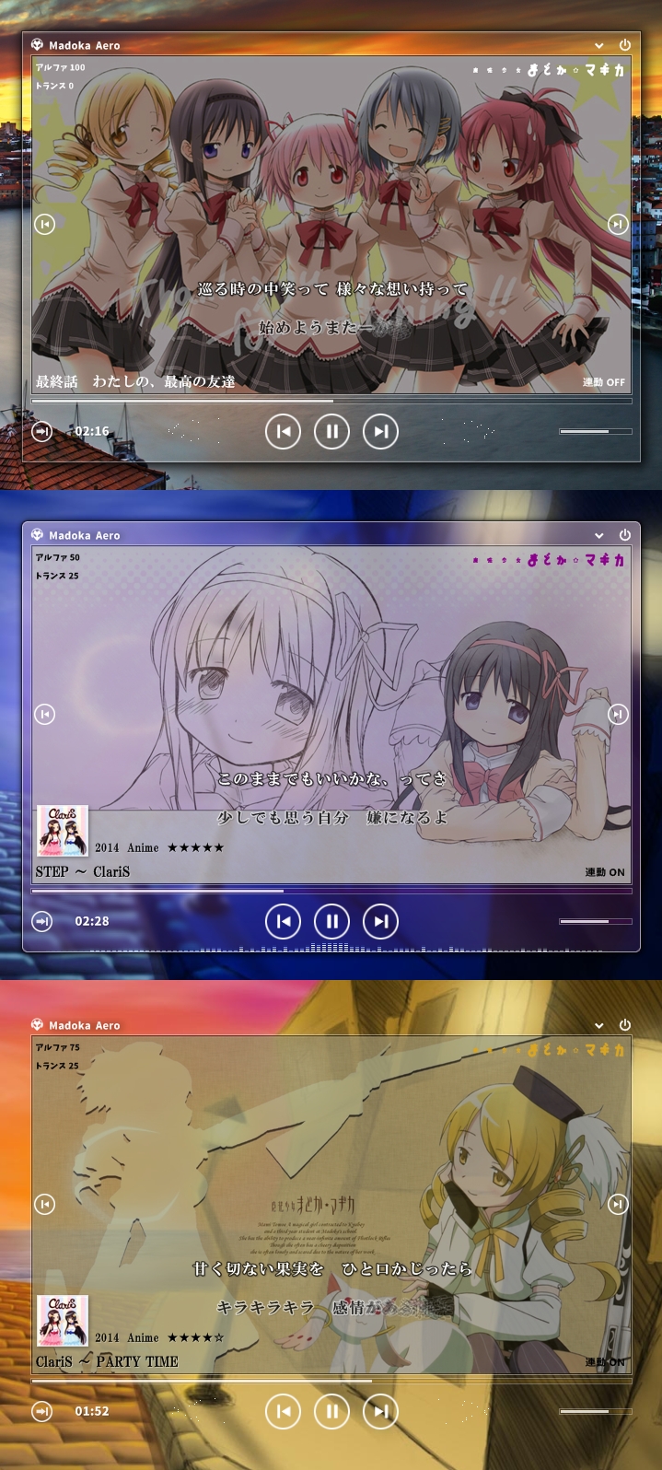Click トランス 25 in the middle player
This screenshot has width=662, height=1470.
click(x=57, y=576)
